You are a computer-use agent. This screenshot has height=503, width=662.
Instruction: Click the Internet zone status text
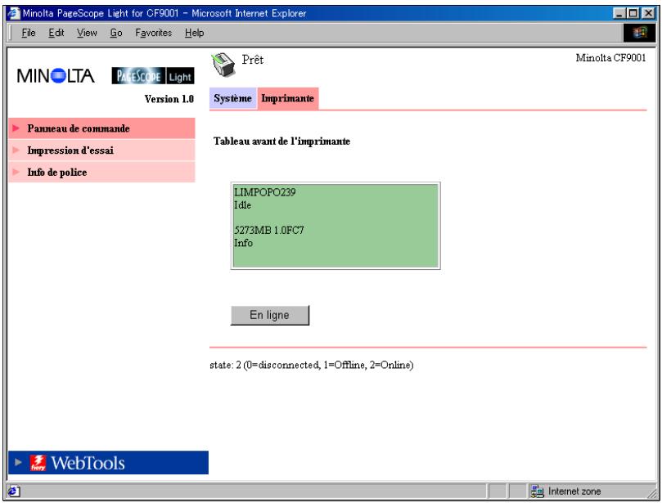(x=574, y=492)
